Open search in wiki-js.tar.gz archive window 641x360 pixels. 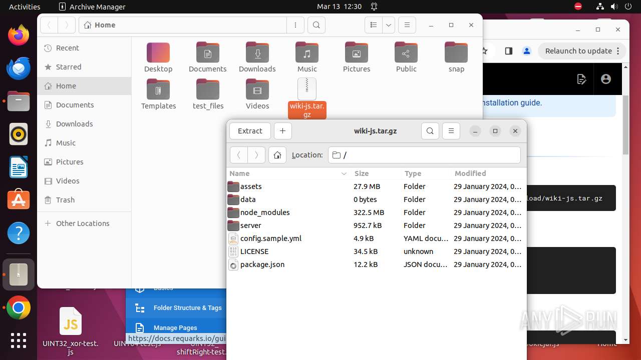[430, 131]
